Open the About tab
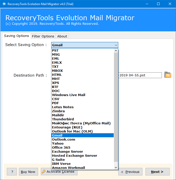Viewport: 176px width, 180px height. pyautogui.click(x=62, y=36)
